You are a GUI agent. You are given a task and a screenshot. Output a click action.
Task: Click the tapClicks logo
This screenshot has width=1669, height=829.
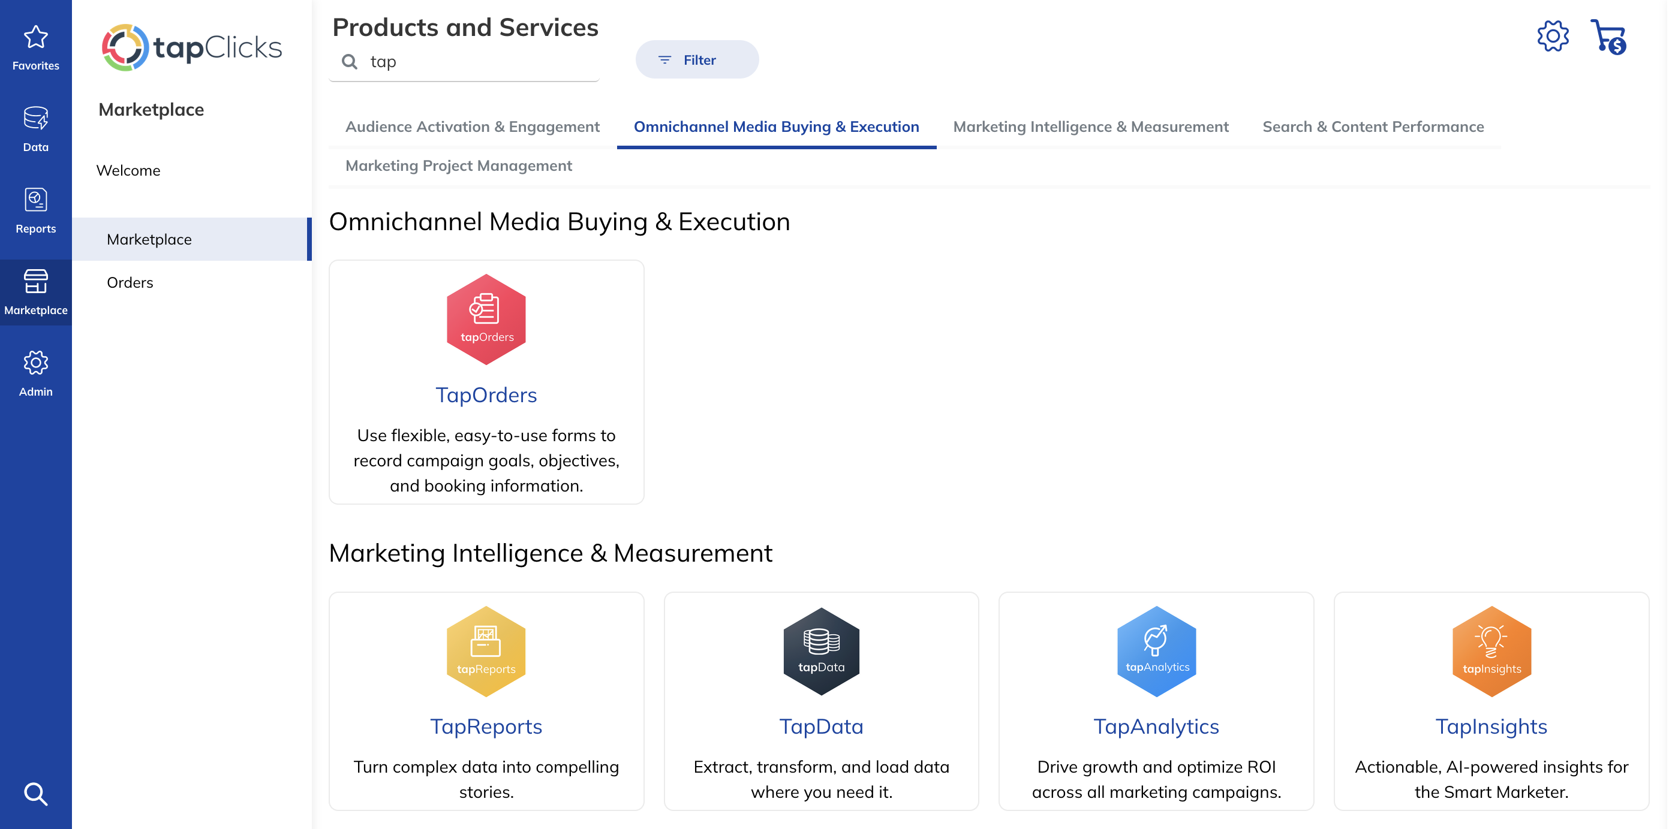pos(192,47)
